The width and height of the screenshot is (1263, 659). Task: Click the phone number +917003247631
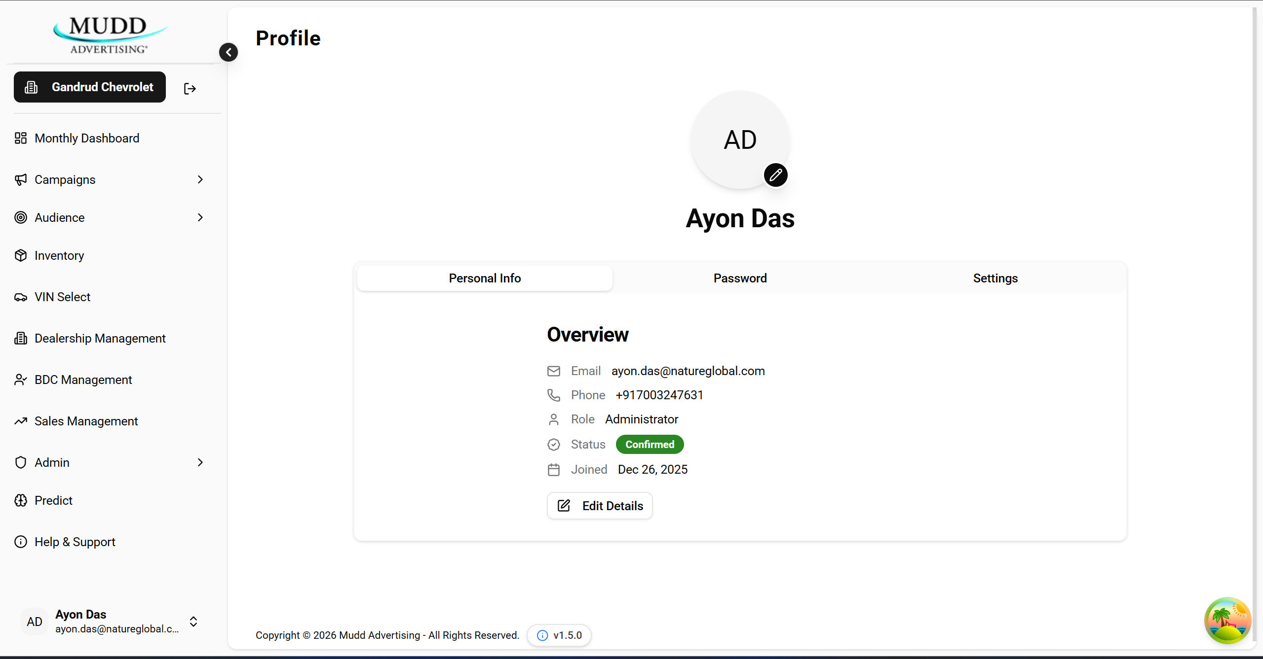[659, 395]
